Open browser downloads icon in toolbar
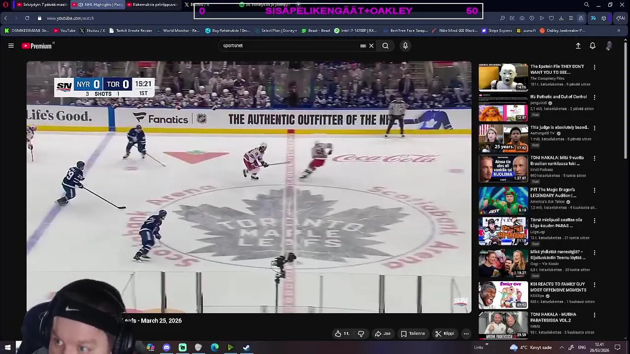Viewport: 630px width, 354px height. coord(561,18)
